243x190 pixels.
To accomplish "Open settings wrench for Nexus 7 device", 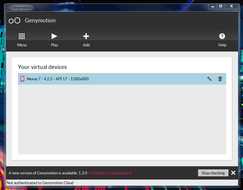I will (209, 79).
